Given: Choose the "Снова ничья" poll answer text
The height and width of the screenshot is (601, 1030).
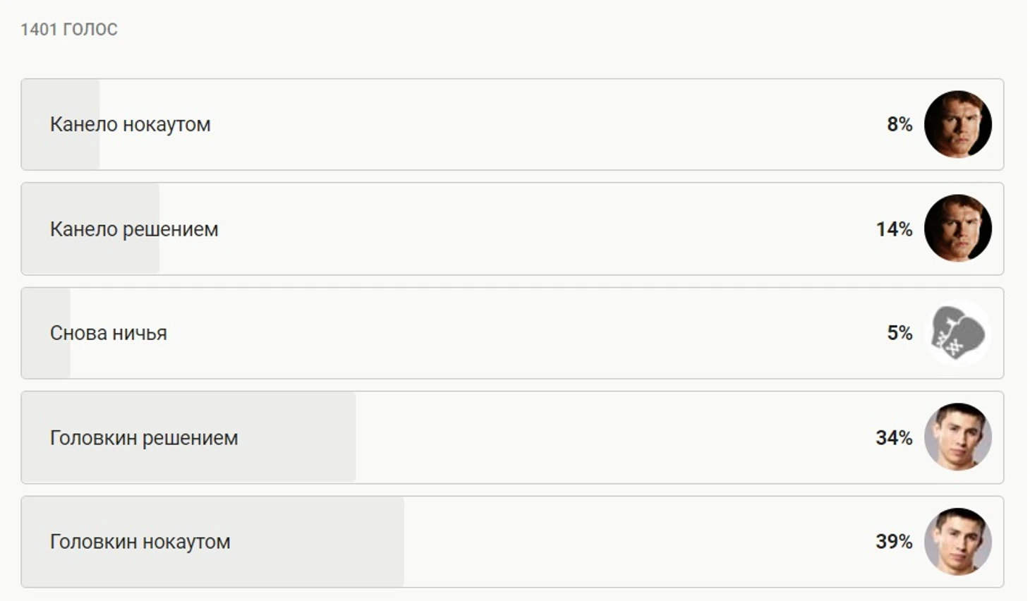Looking at the screenshot, I should [x=108, y=333].
